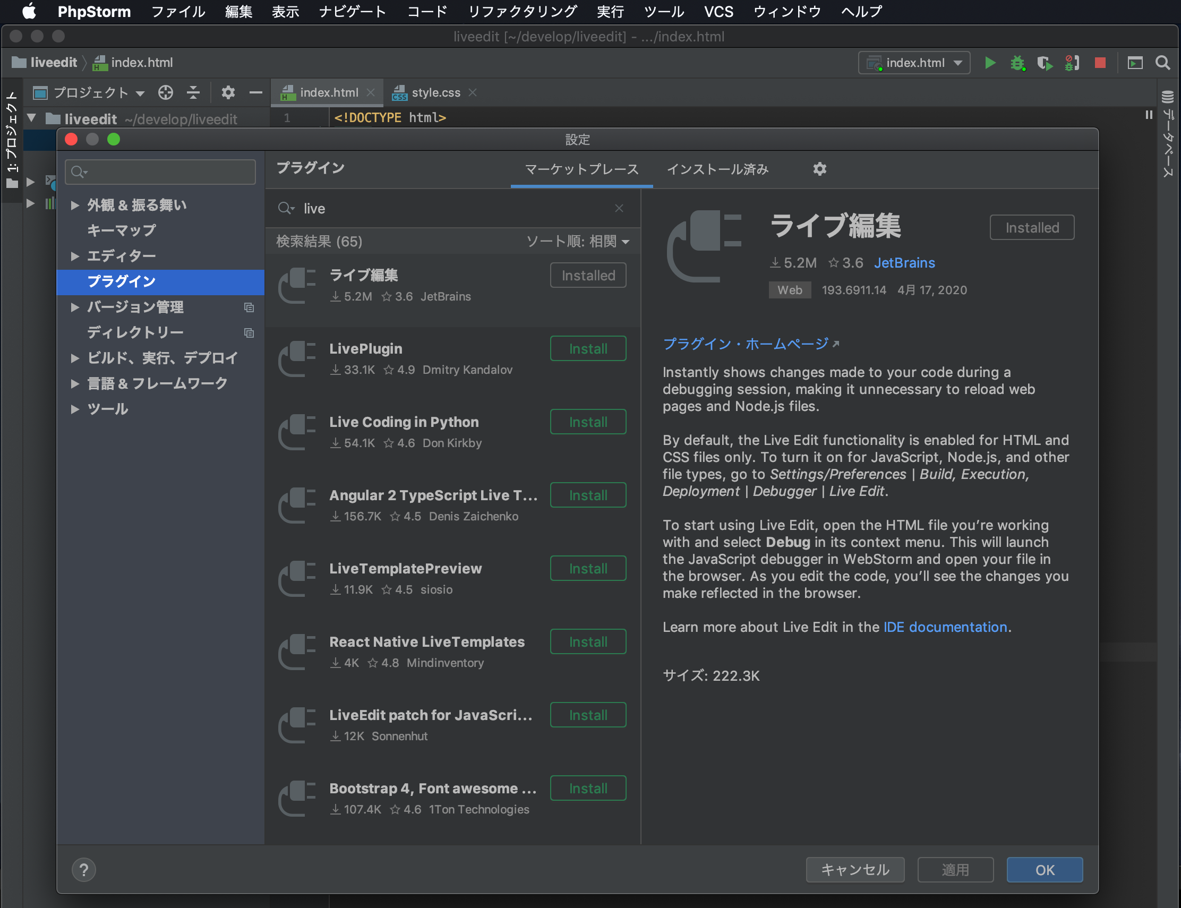Start debugging with the bug icon
The image size is (1181, 908).
[1019, 63]
